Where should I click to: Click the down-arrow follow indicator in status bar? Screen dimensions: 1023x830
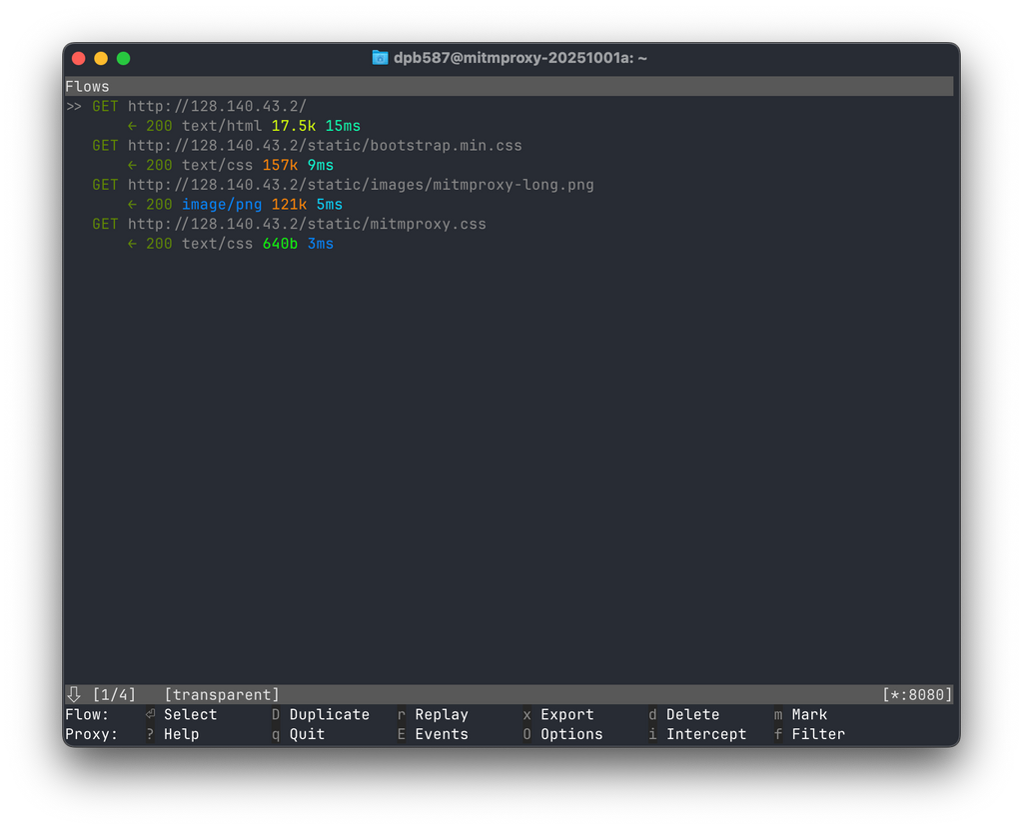tap(74, 694)
